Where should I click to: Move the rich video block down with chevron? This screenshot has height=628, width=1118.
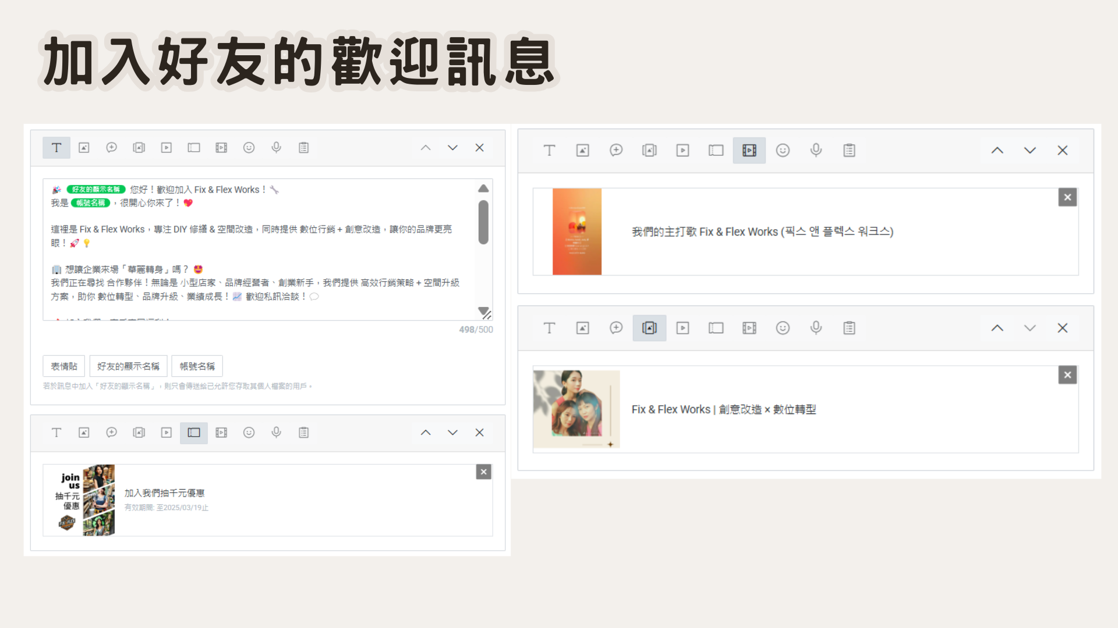pyautogui.click(x=1029, y=151)
